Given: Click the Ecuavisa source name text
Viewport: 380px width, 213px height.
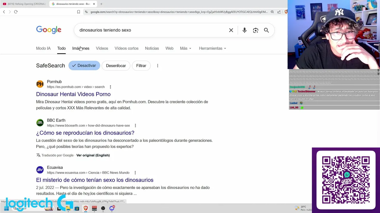Looking at the screenshot, I should tap(55, 167).
